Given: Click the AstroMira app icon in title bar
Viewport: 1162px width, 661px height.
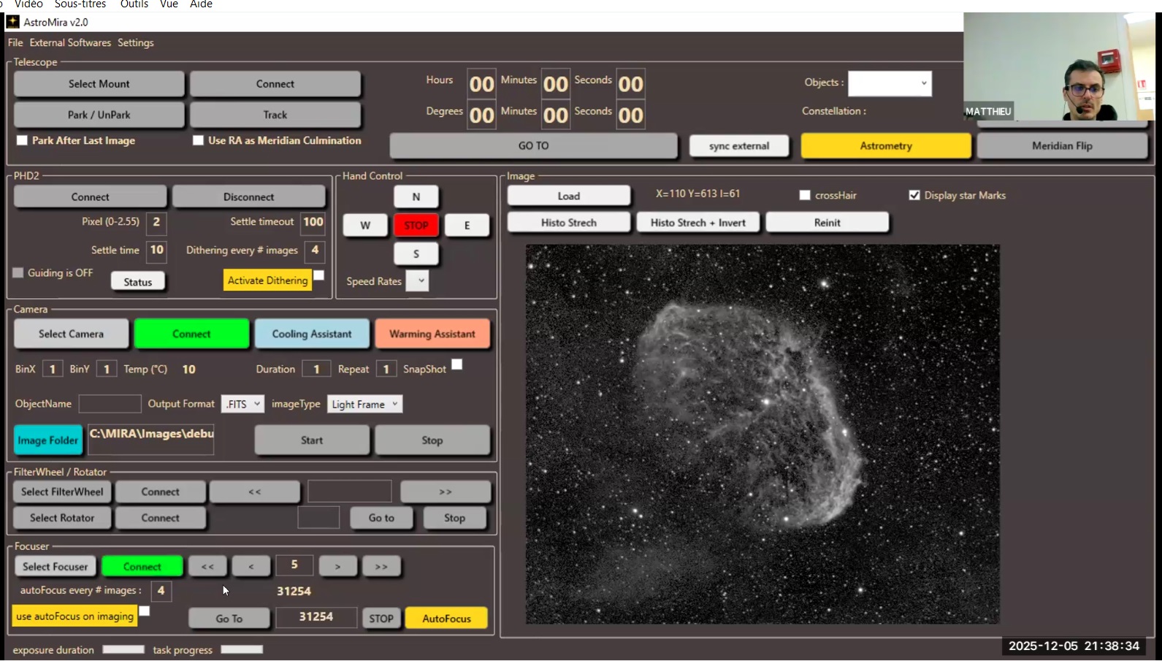Looking at the screenshot, I should (x=12, y=22).
